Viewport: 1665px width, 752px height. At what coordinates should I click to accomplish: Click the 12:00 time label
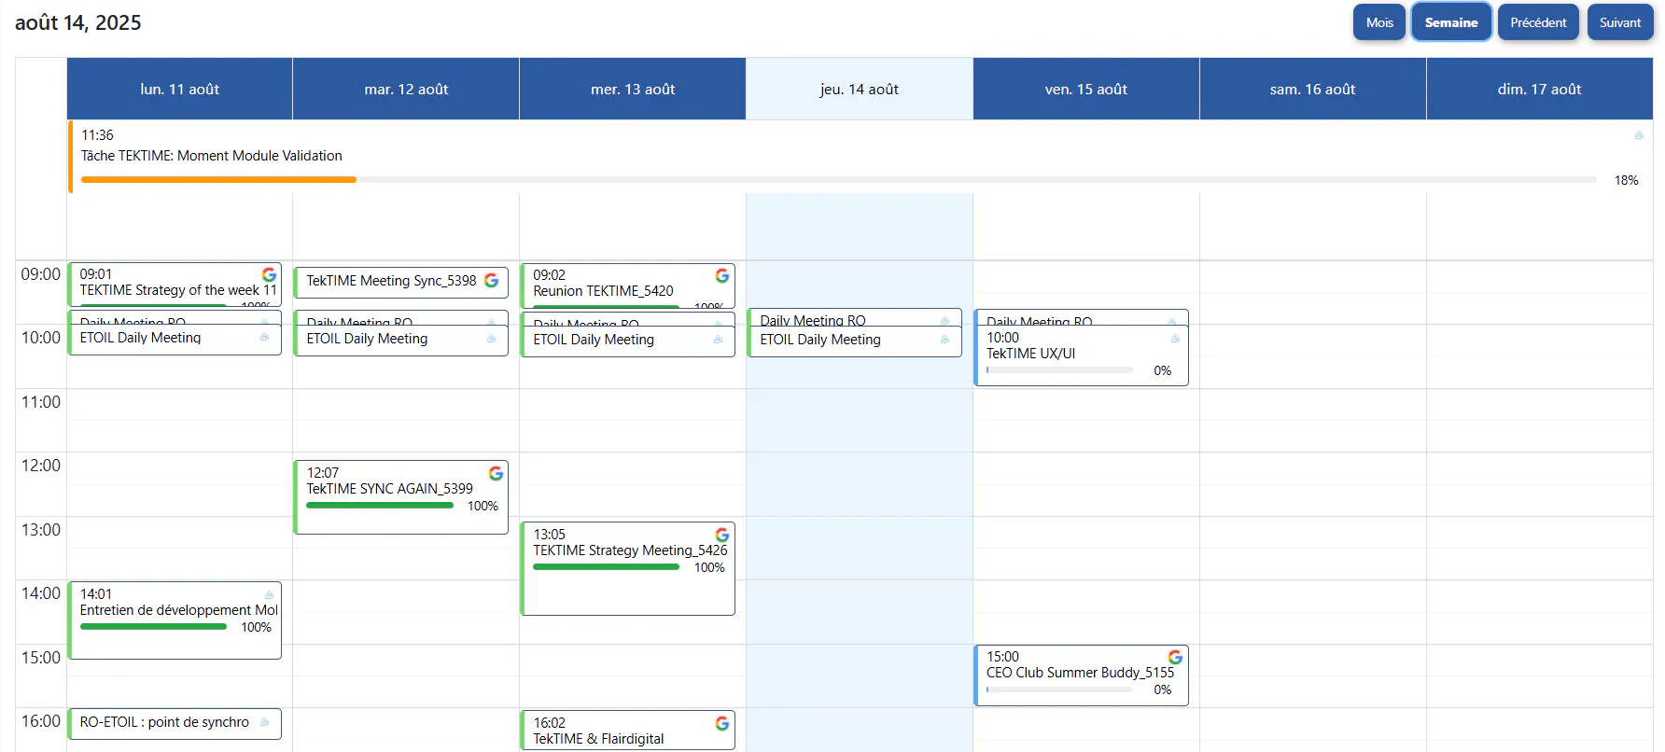coord(41,466)
